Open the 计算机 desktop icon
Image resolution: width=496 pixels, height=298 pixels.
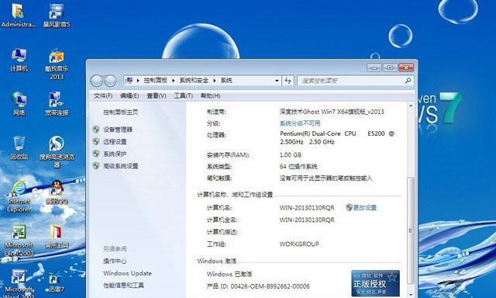19,60
